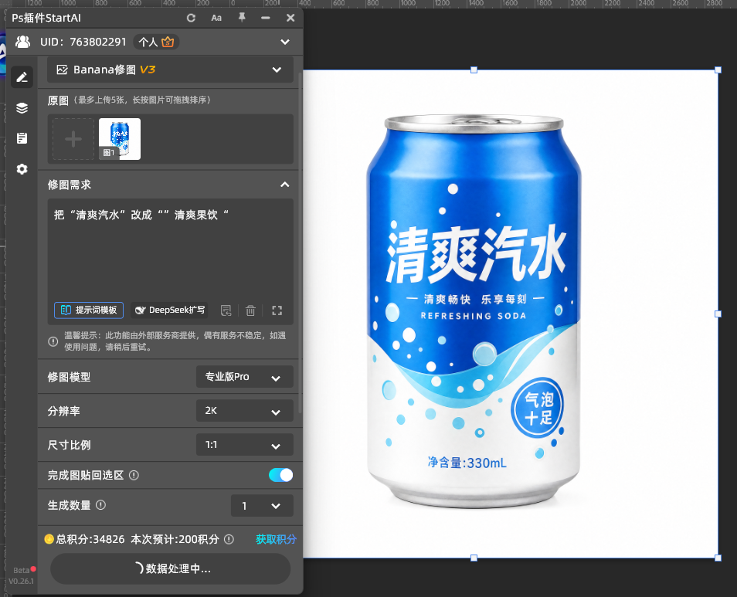Viewport: 737px width, 597px height.
Task: Click the refresh icon in StartAI title bar
Action: tap(191, 18)
